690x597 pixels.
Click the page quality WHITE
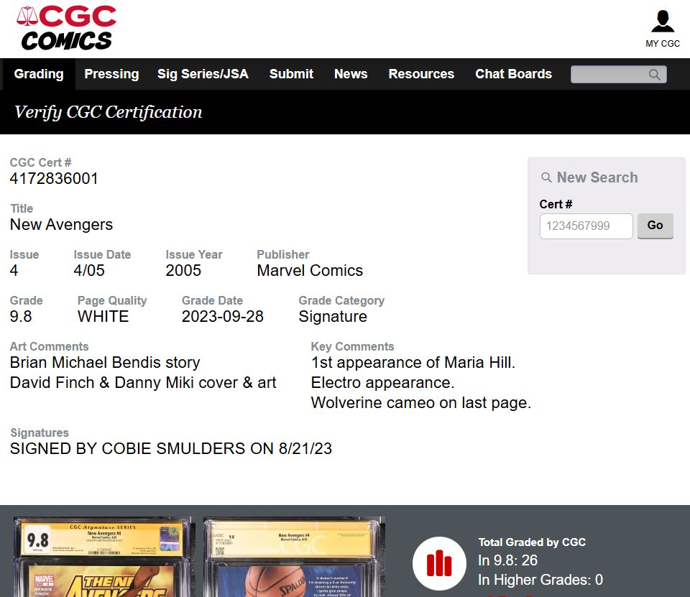point(103,317)
